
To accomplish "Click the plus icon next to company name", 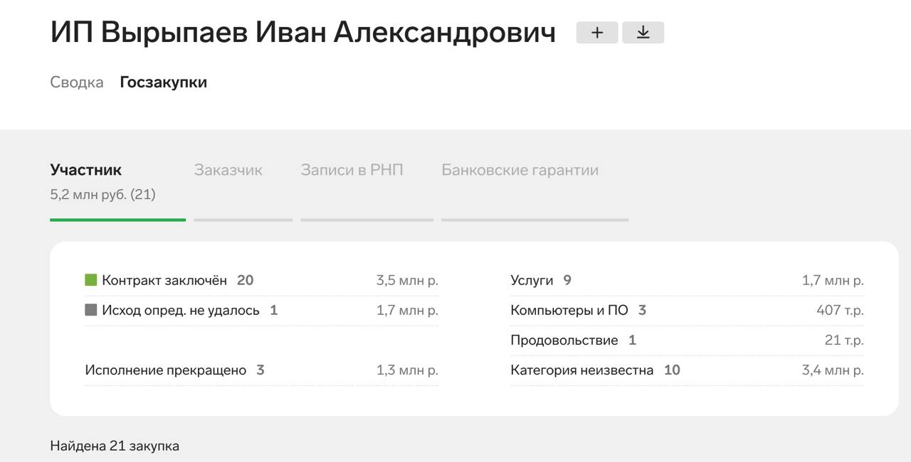I will 596,33.
